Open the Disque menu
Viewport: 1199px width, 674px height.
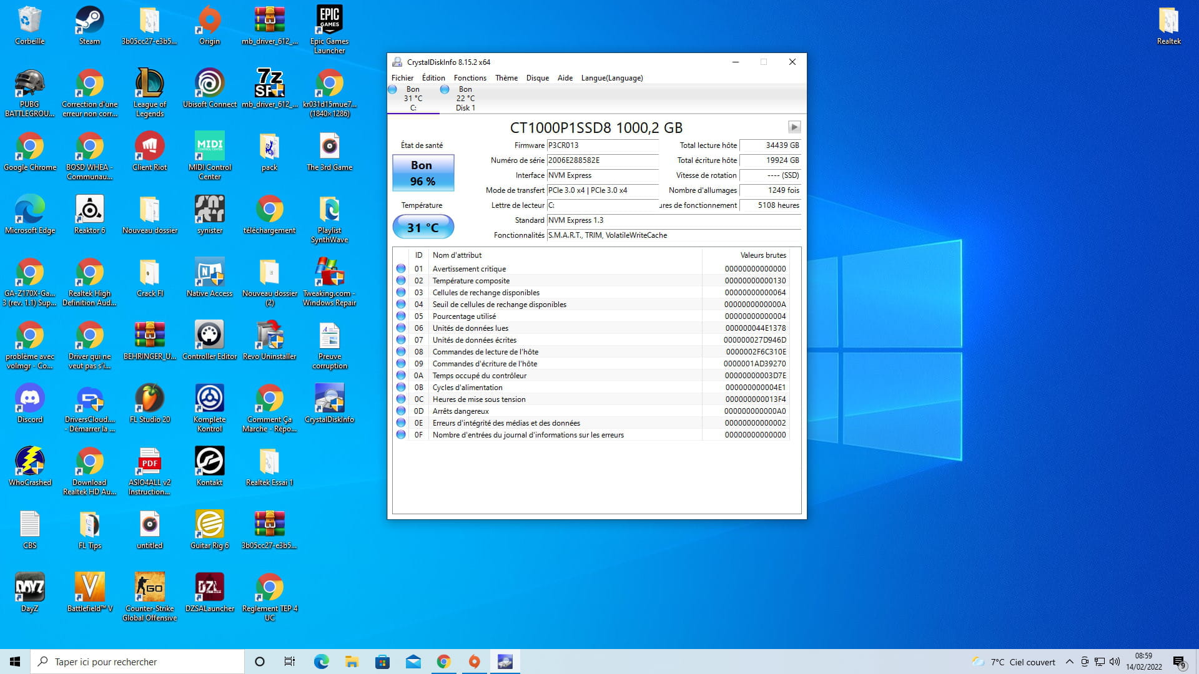tap(537, 78)
